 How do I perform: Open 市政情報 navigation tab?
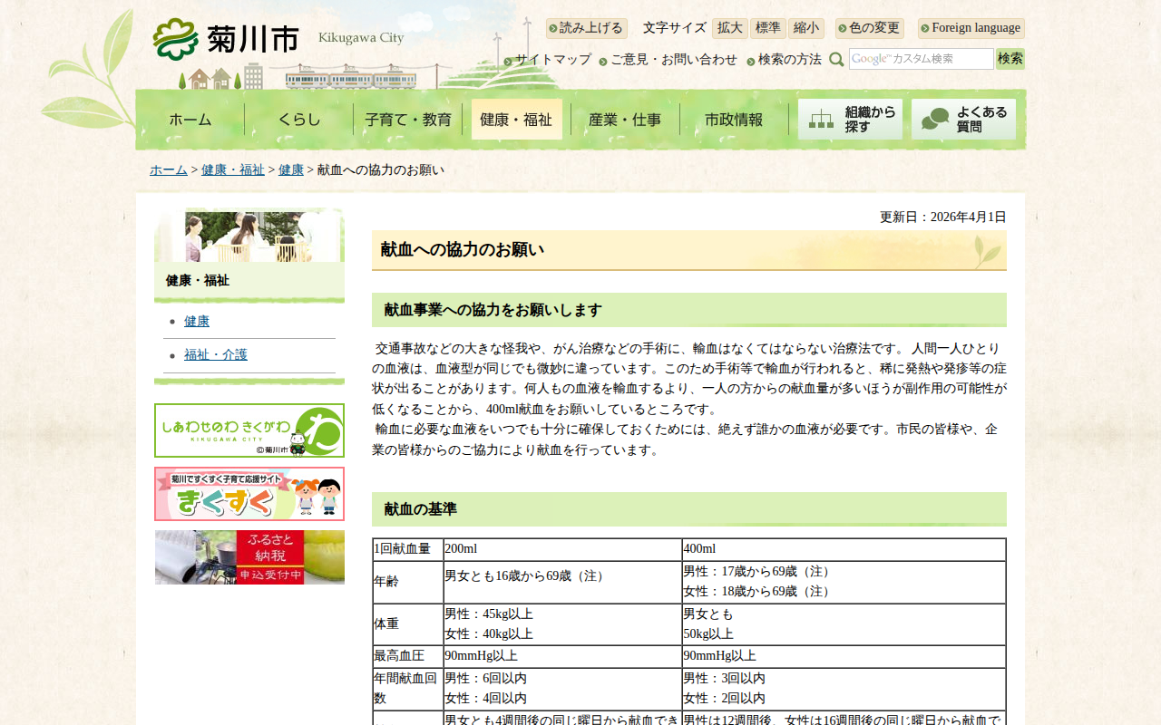coord(734,120)
